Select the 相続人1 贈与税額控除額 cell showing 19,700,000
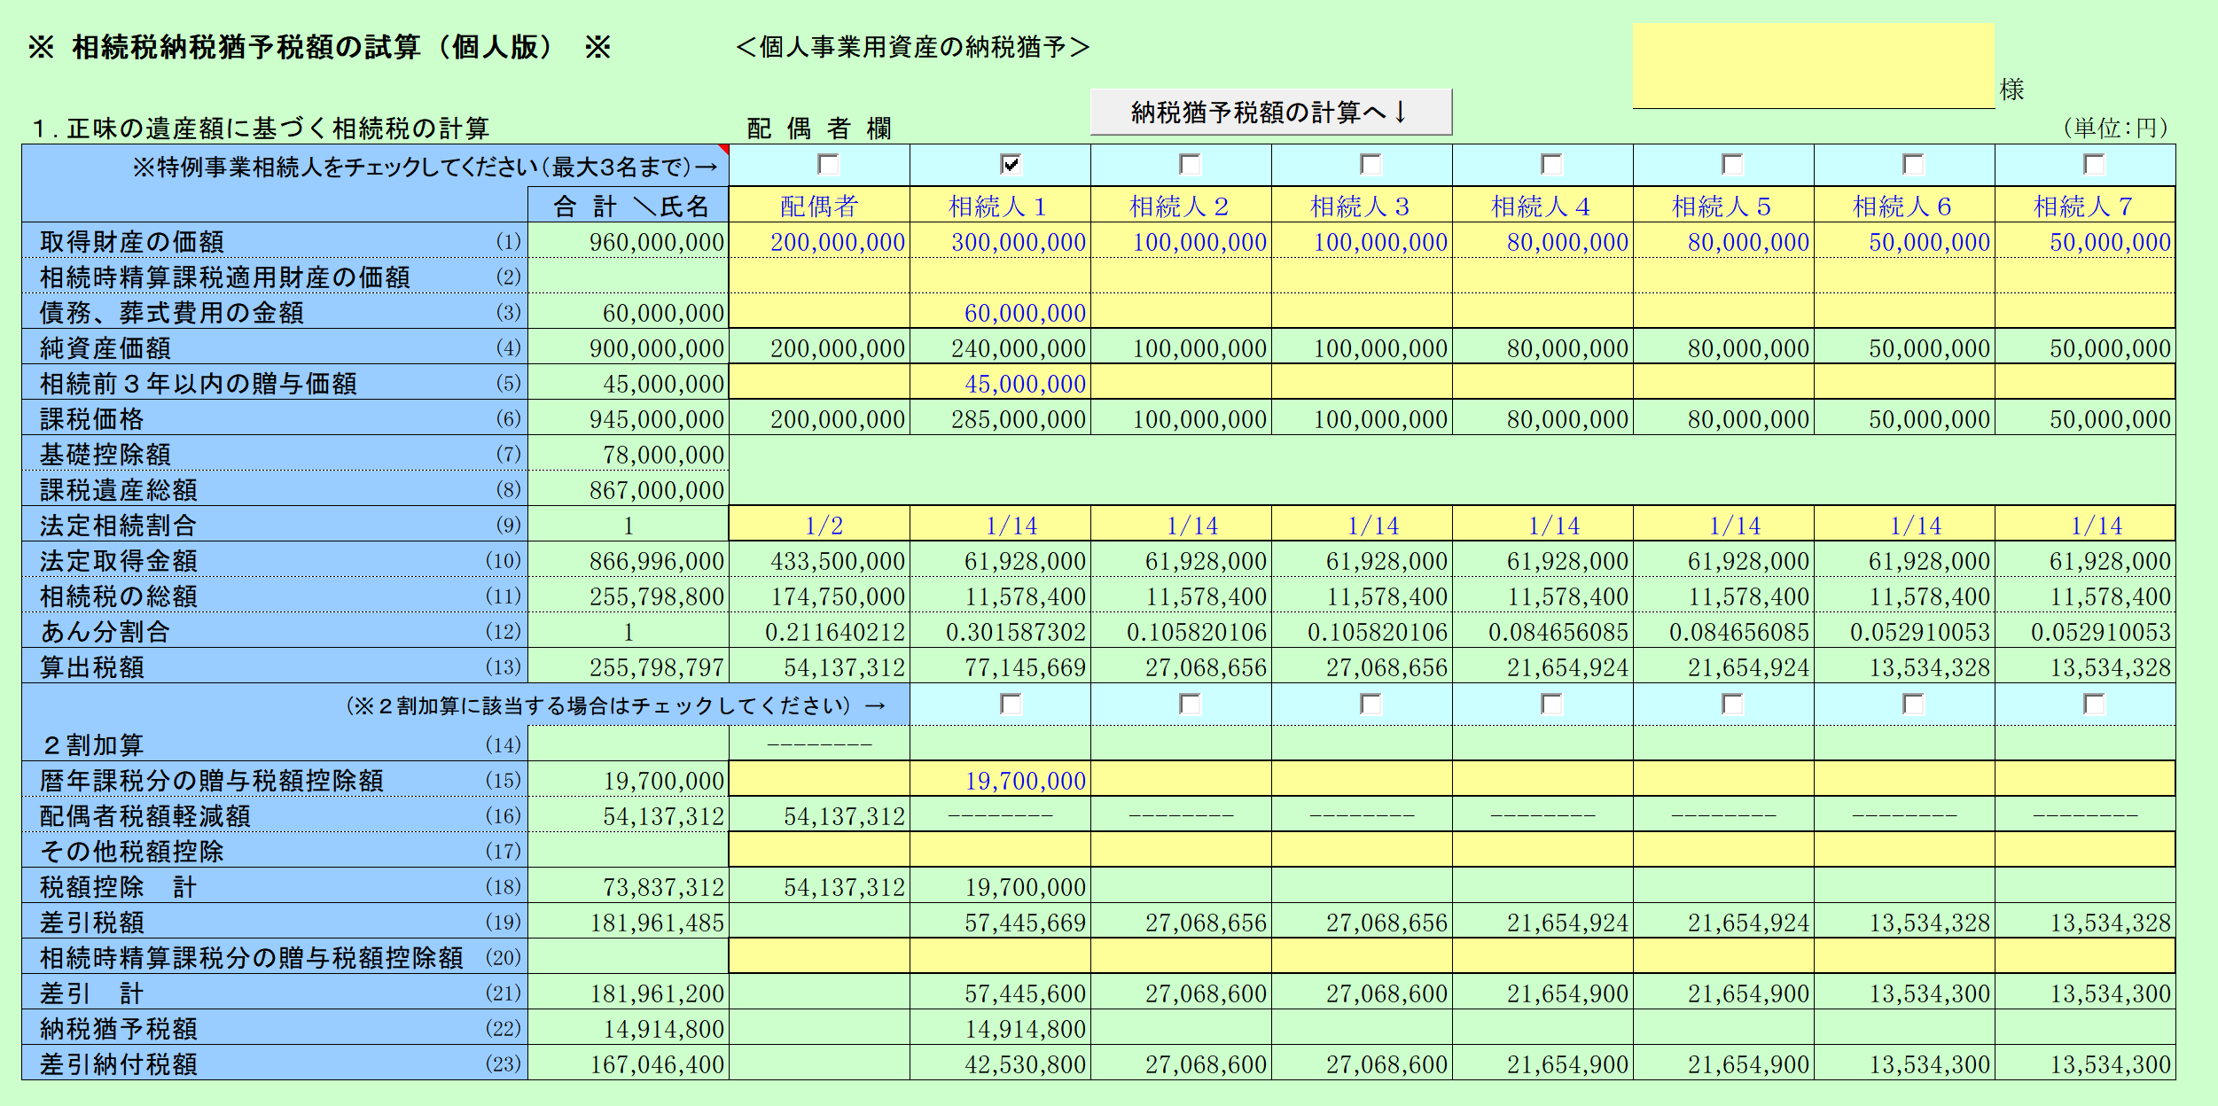2218x1106 pixels. click(1000, 779)
